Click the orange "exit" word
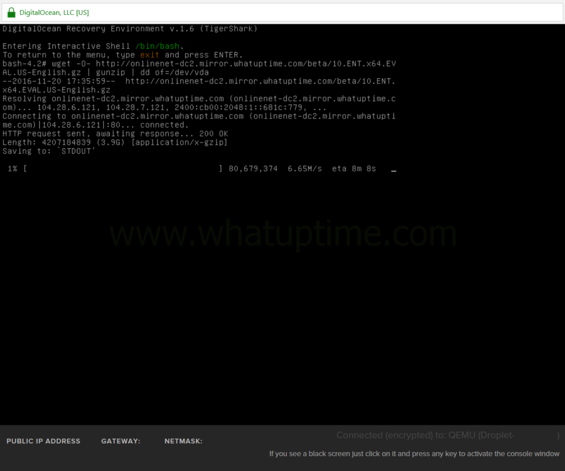This screenshot has height=471, width=565. (x=150, y=55)
